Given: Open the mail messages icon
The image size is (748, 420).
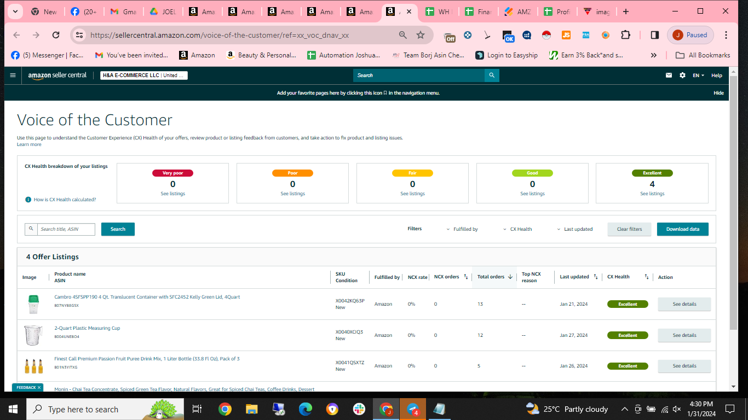Looking at the screenshot, I should pos(669,75).
